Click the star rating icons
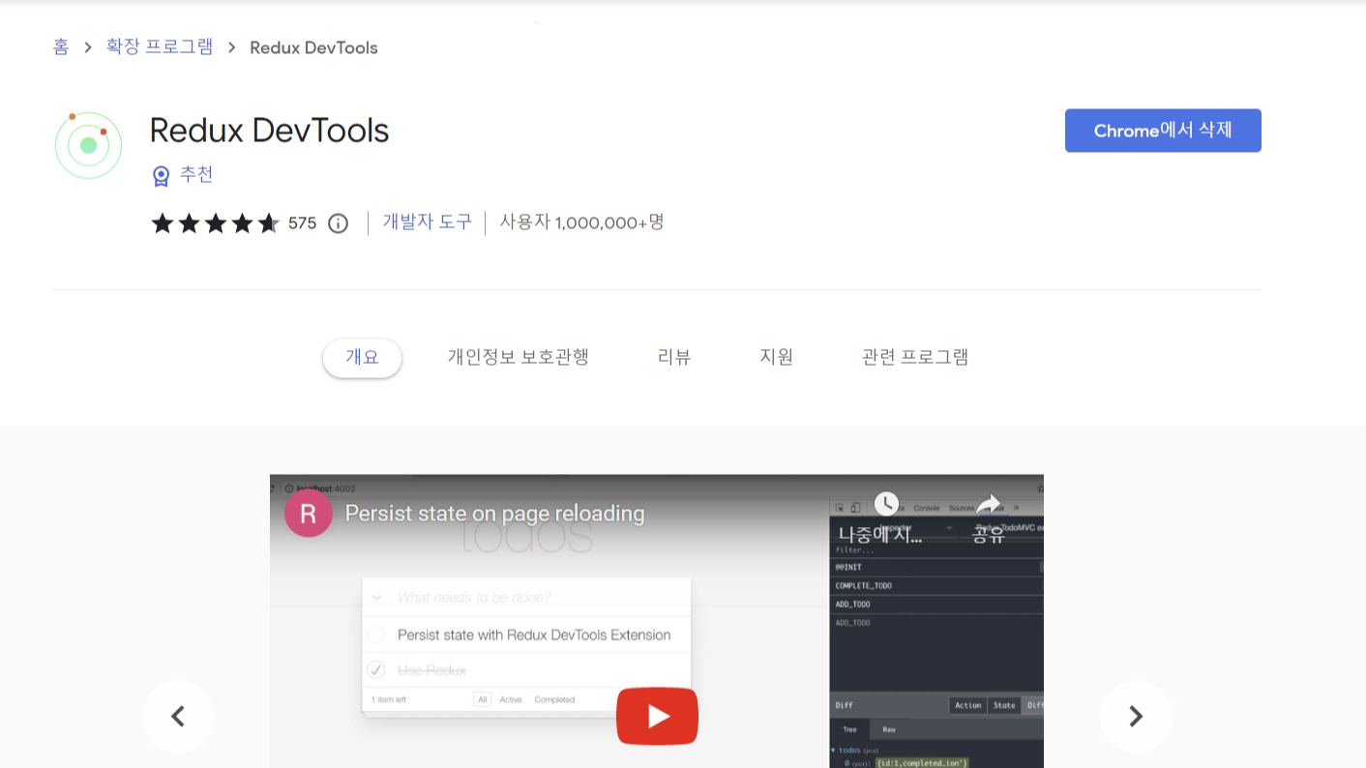The height and width of the screenshot is (768, 1366). (215, 223)
